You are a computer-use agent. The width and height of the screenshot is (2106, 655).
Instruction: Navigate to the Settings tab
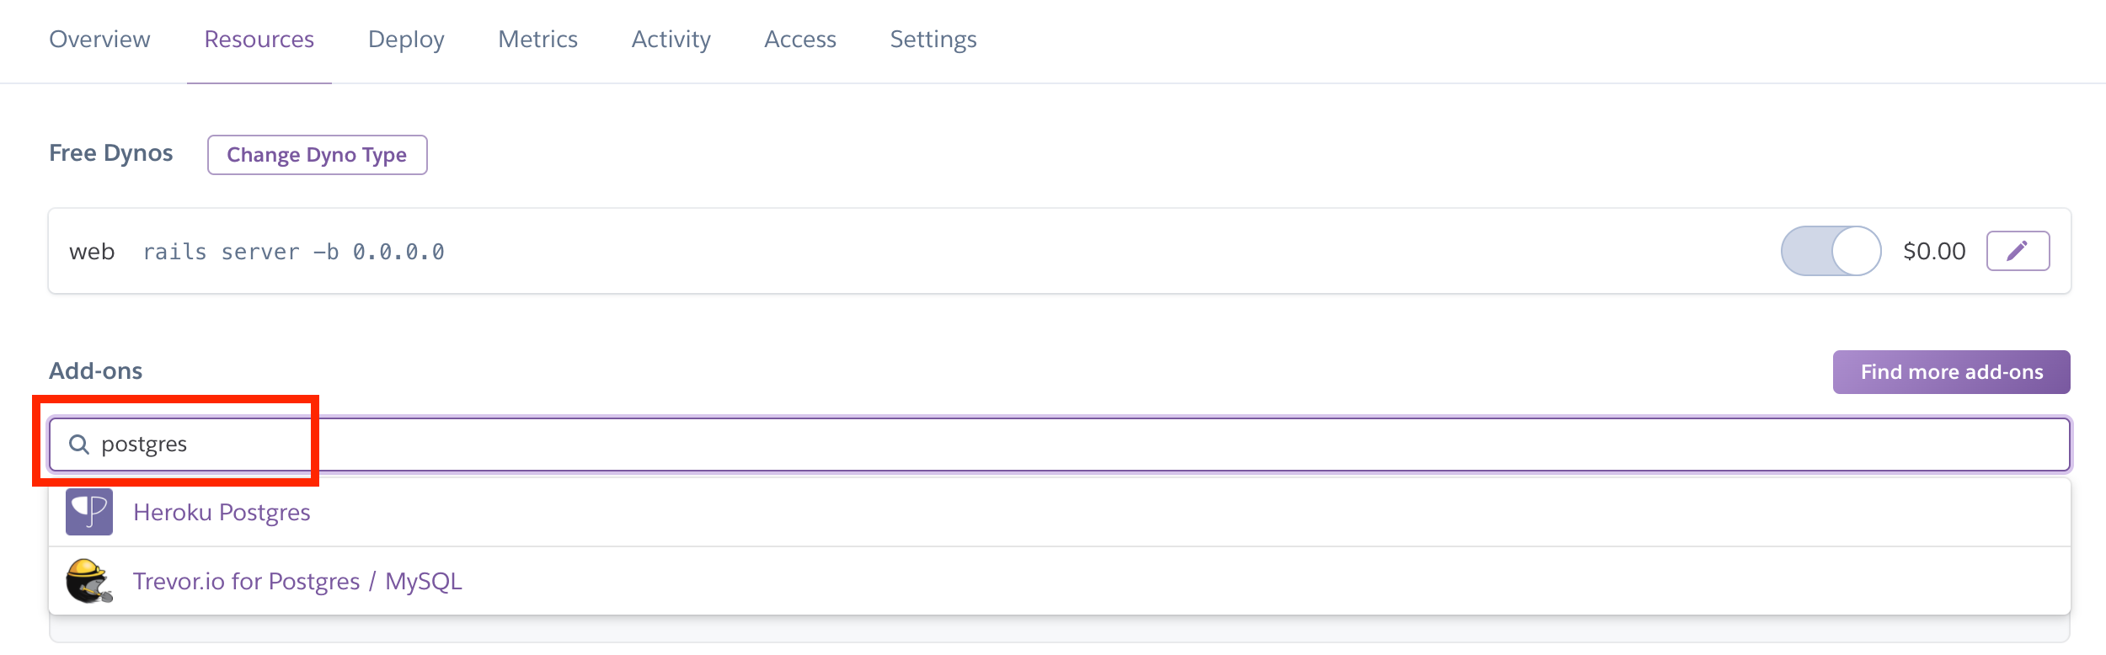coord(933,40)
